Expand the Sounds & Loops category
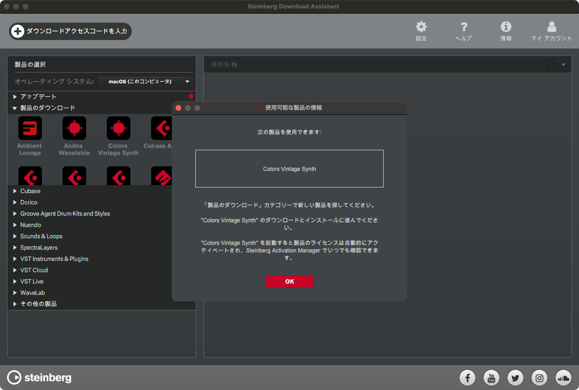 15,236
